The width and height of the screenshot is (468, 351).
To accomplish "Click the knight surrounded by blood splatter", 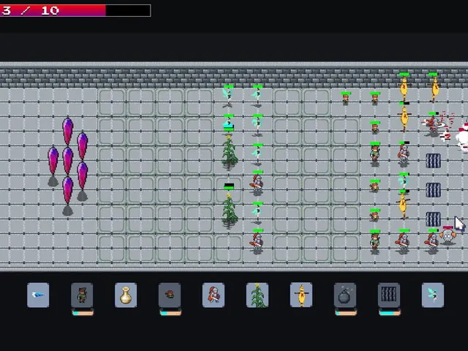I will pyautogui.click(x=433, y=125).
